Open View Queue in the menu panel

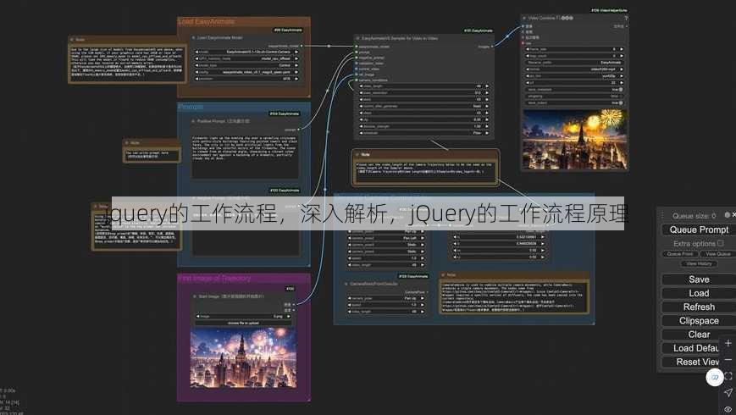tap(717, 254)
